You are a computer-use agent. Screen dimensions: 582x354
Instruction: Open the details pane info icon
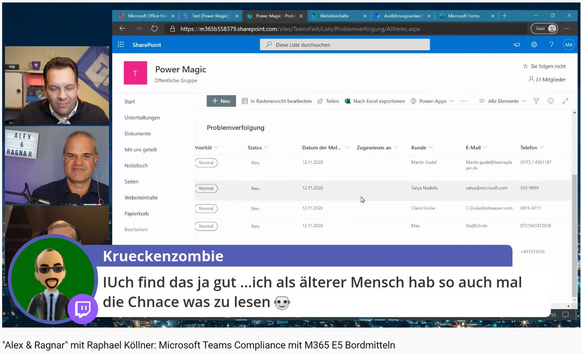point(550,101)
